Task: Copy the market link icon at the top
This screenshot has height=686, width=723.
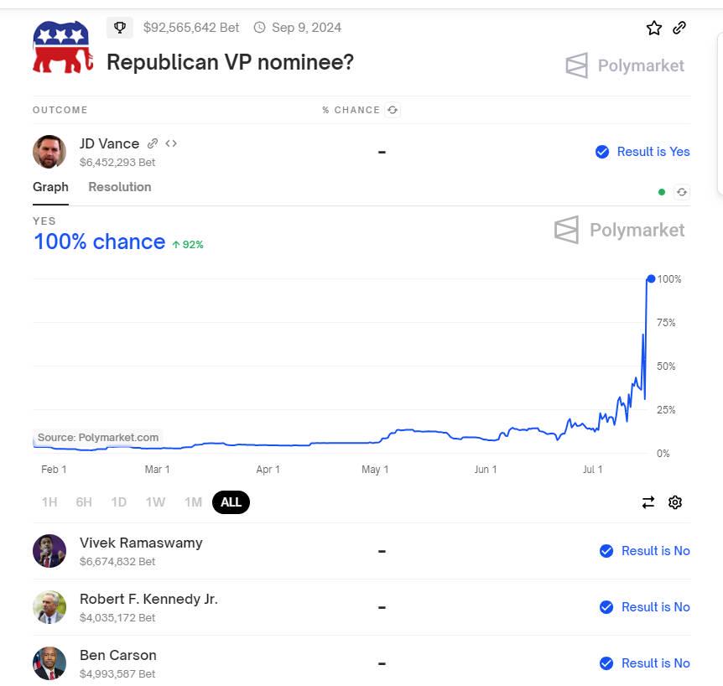Action: coord(679,28)
